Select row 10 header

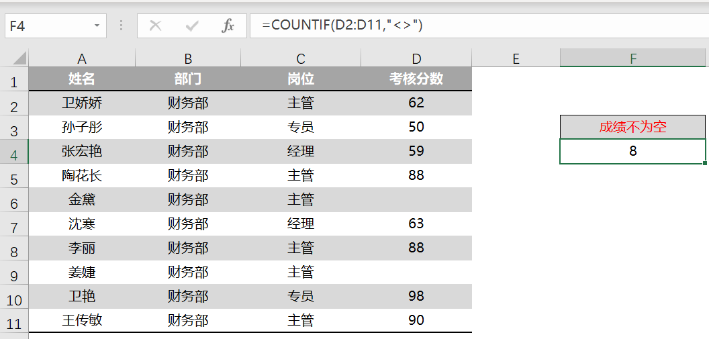[14, 297]
